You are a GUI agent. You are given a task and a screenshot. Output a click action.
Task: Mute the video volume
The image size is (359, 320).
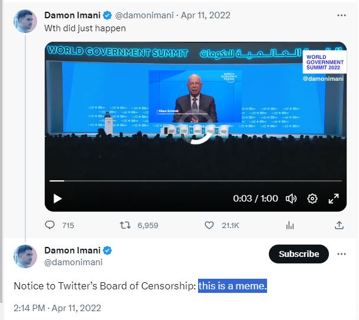[x=291, y=199]
